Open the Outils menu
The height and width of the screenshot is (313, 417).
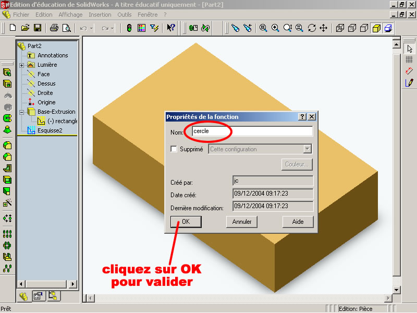[125, 15]
